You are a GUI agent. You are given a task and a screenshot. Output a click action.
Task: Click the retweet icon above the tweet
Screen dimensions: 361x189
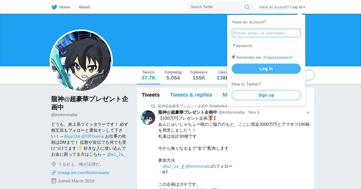153,106
